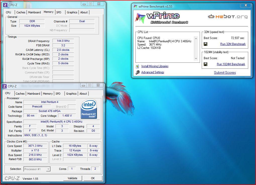
Task: Click Package field Socket 478 mPGA
Action: [50, 111]
